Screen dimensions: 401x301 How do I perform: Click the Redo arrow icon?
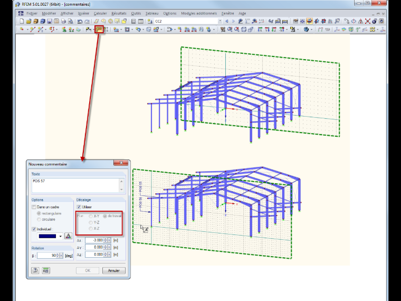[87, 21]
